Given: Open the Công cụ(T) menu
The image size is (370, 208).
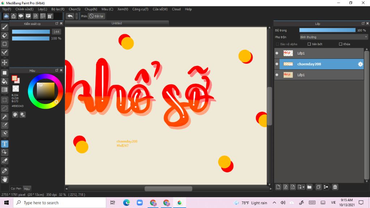Looking at the screenshot, I should point(140,9).
